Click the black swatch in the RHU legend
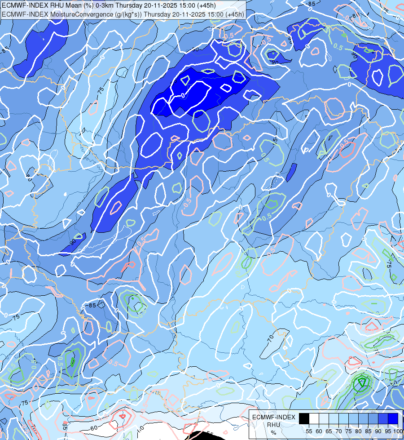This screenshot has height=440, width=404. pos(304,419)
